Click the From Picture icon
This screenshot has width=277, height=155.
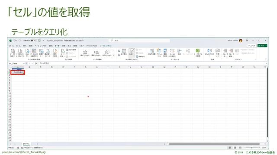[41, 53]
